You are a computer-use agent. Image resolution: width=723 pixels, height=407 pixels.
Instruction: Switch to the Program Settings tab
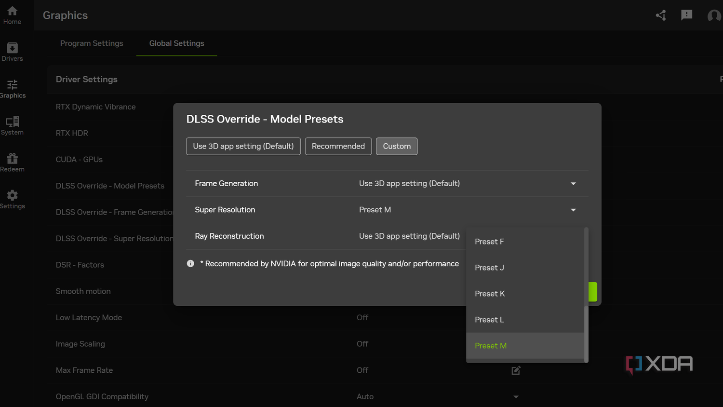pyautogui.click(x=92, y=43)
